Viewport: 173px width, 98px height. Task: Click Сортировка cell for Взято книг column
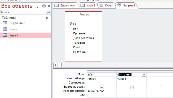[131, 83]
